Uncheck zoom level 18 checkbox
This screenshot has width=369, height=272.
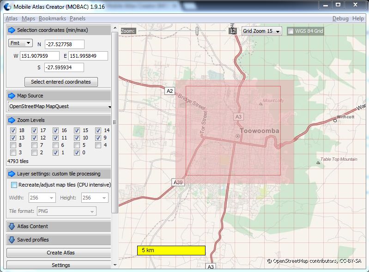pos(13,131)
